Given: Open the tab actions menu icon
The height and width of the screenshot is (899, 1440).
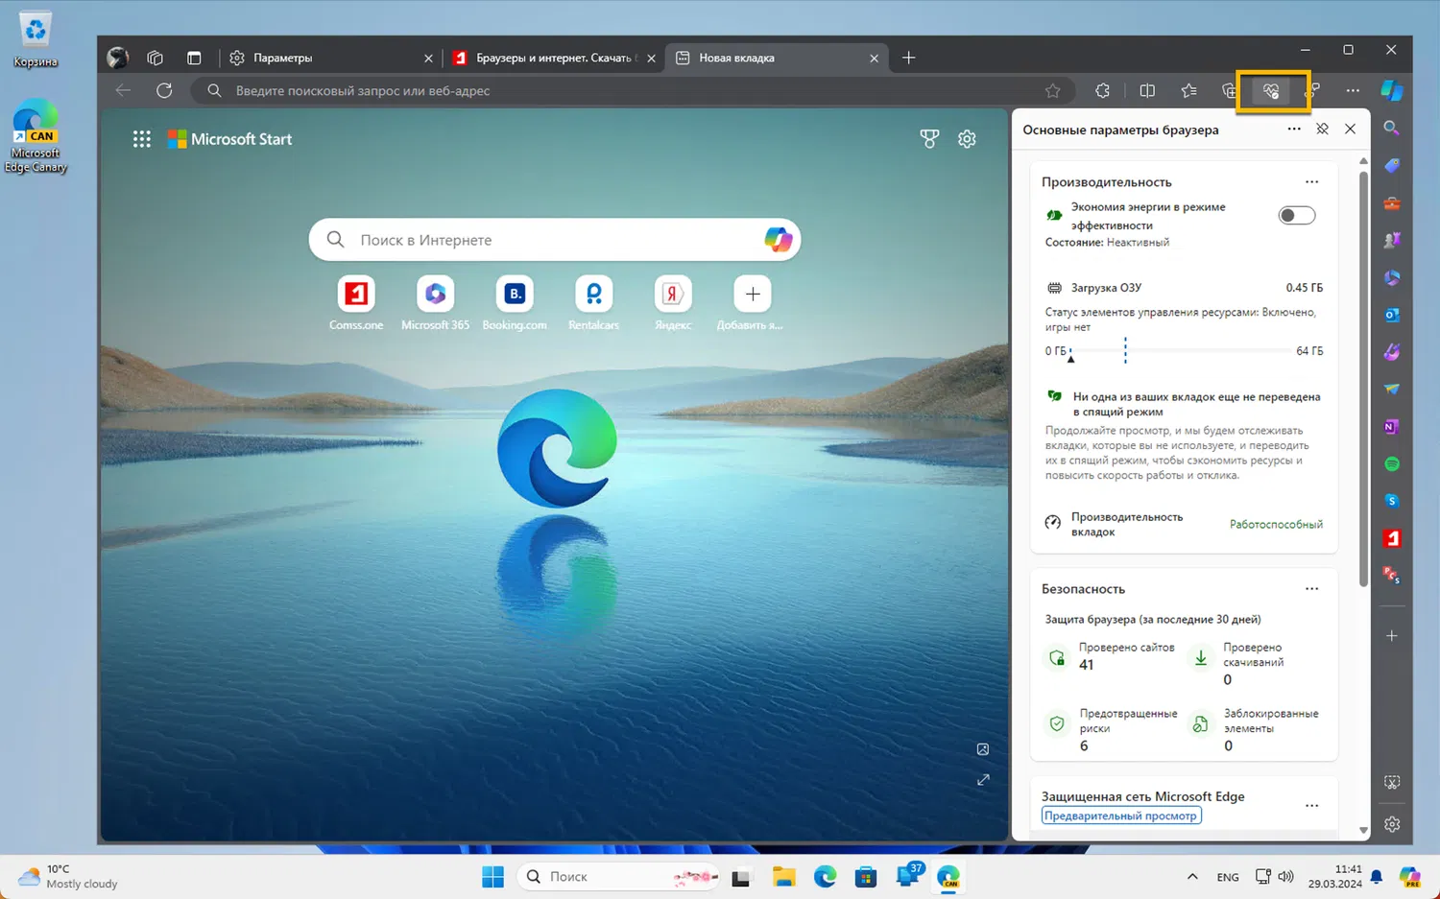Looking at the screenshot, I should (x=194, y=58).
